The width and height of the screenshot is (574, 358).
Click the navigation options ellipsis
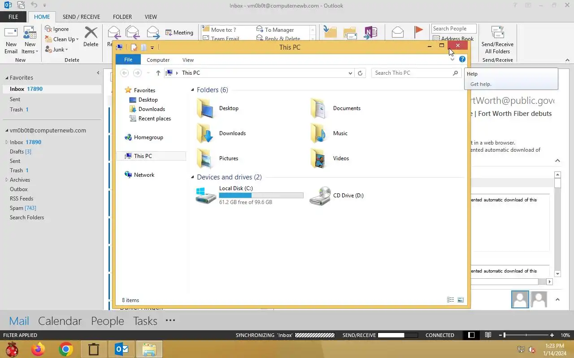(170, 320)
